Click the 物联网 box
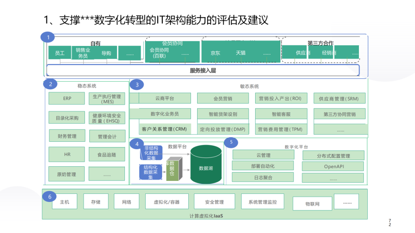Image resolution: width=415 pixels, height=233 pixels. coord(312,203)
